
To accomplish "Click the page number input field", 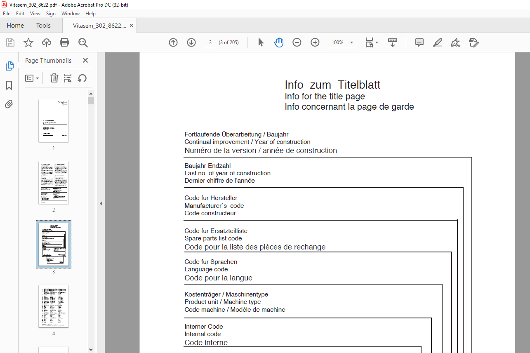I will [x=210, y=42].
